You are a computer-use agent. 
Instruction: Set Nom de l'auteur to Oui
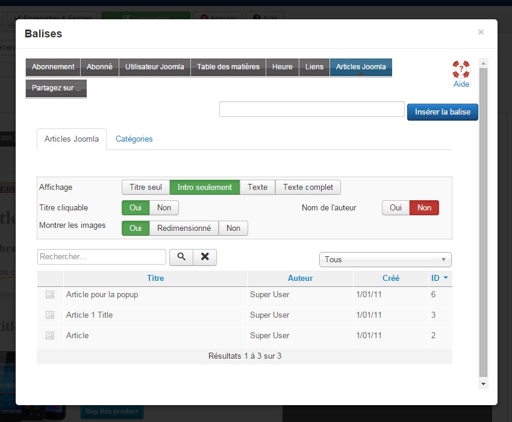click(x=395, y=208)
